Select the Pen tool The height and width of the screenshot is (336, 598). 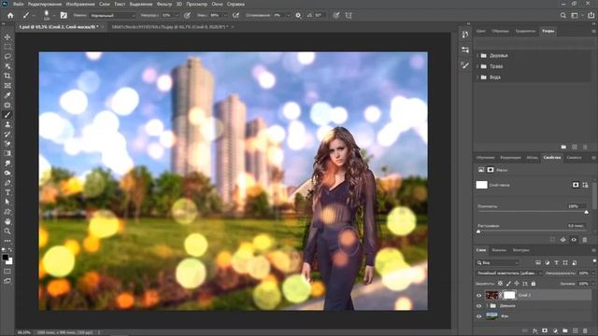(x=7, y=183)
